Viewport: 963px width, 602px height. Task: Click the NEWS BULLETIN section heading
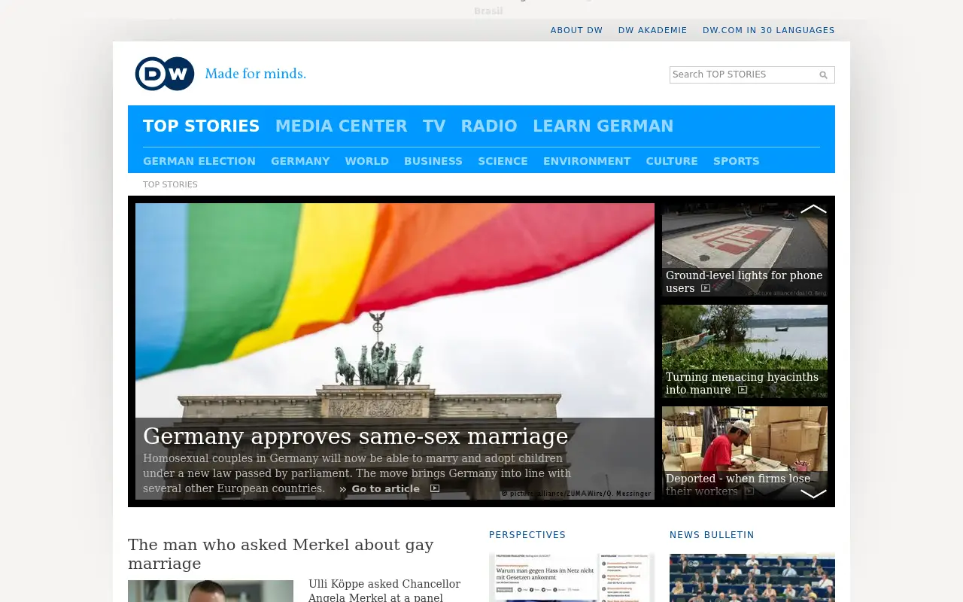click(712, 535)
